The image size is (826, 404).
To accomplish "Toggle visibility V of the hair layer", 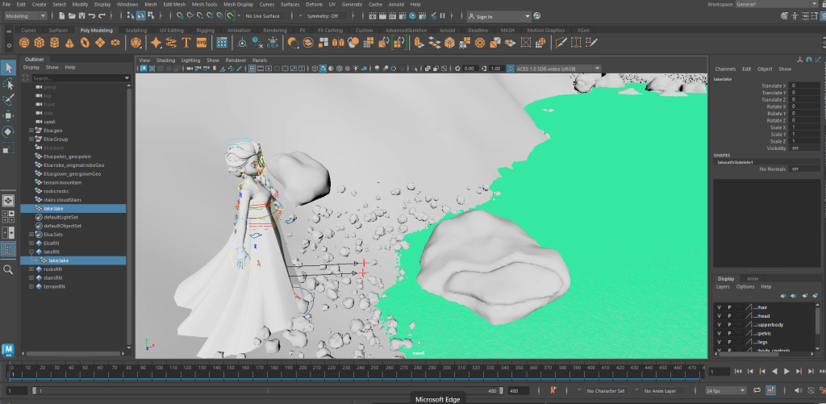I will pyautogui.click(x=719, y=307).
